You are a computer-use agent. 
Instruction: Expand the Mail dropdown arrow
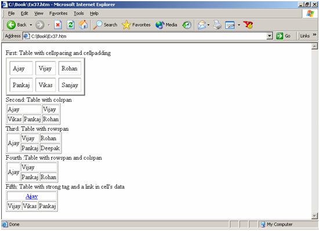tap(209, 25)
